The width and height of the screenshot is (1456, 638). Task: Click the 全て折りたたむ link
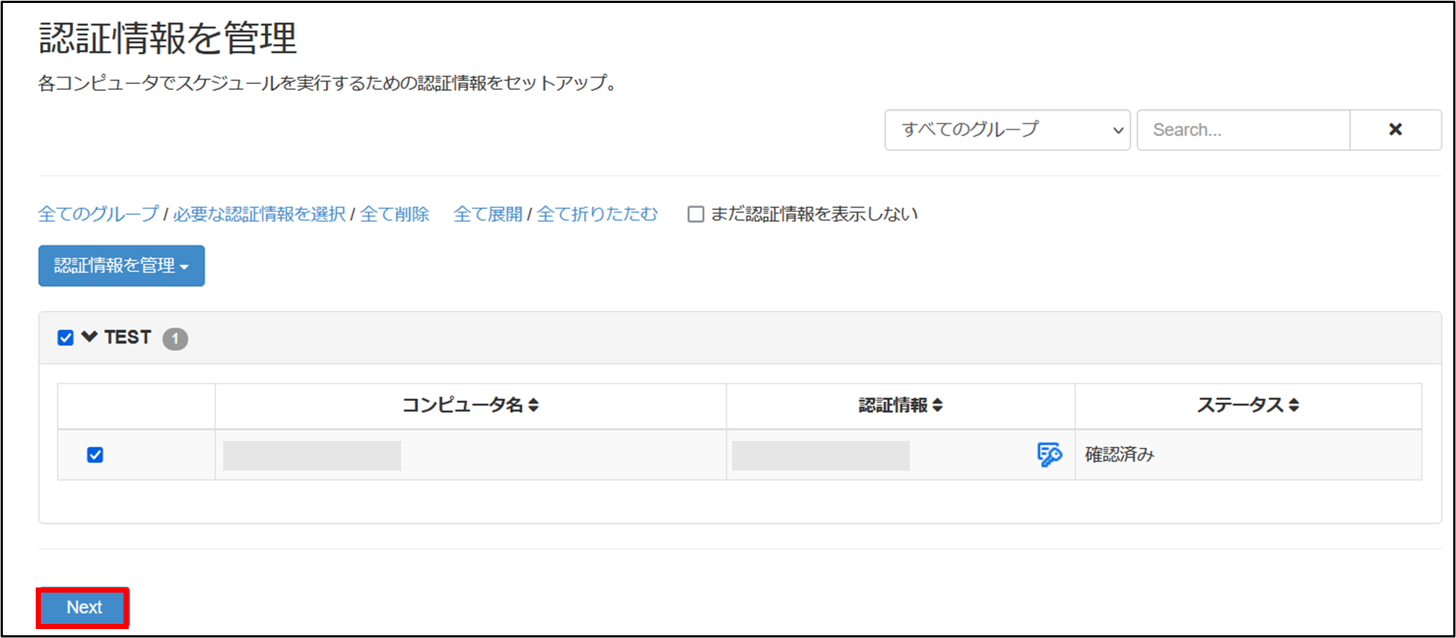click(597, 214)
